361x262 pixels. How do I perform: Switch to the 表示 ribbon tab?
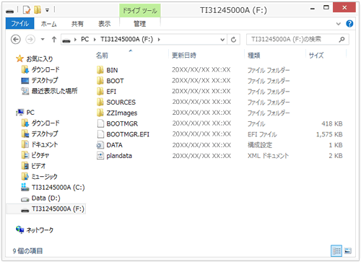(x=105, y=24)
